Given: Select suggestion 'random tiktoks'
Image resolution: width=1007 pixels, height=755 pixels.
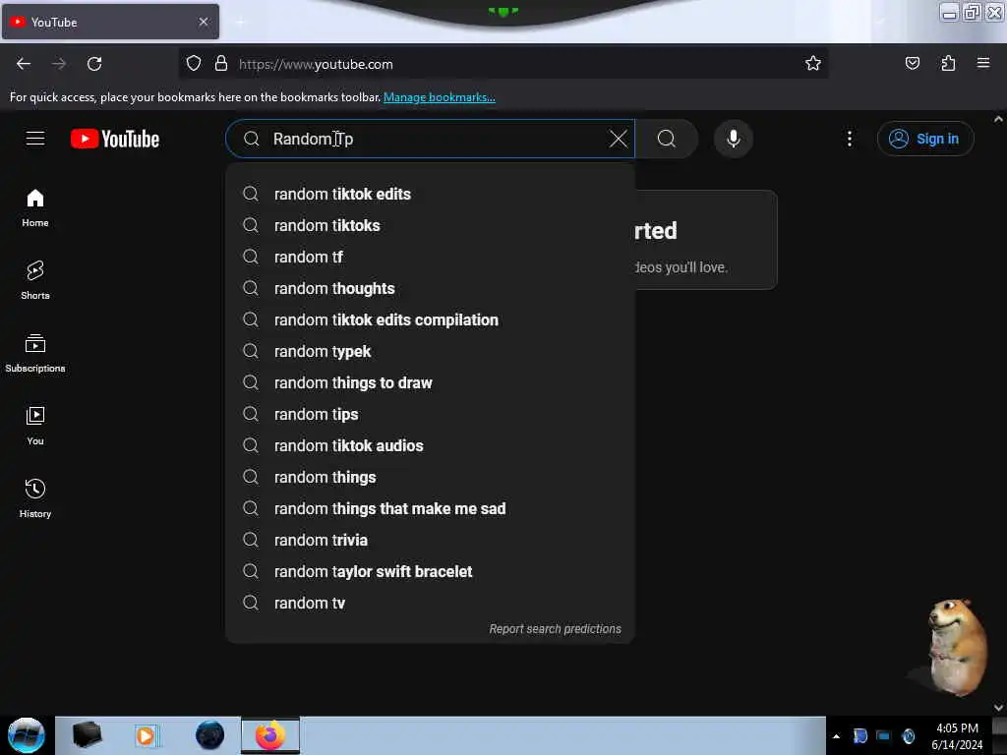Looking at the screenshot, I should 431,225.
